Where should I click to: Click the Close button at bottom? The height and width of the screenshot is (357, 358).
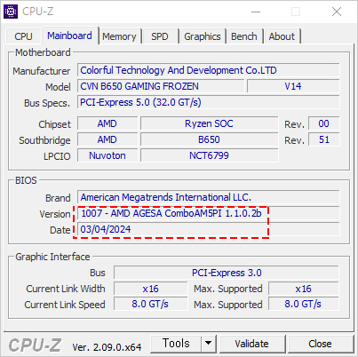coord(320,344)
